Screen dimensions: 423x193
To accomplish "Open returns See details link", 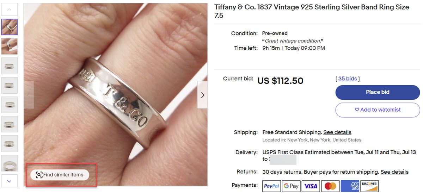I will click(394, 172).
